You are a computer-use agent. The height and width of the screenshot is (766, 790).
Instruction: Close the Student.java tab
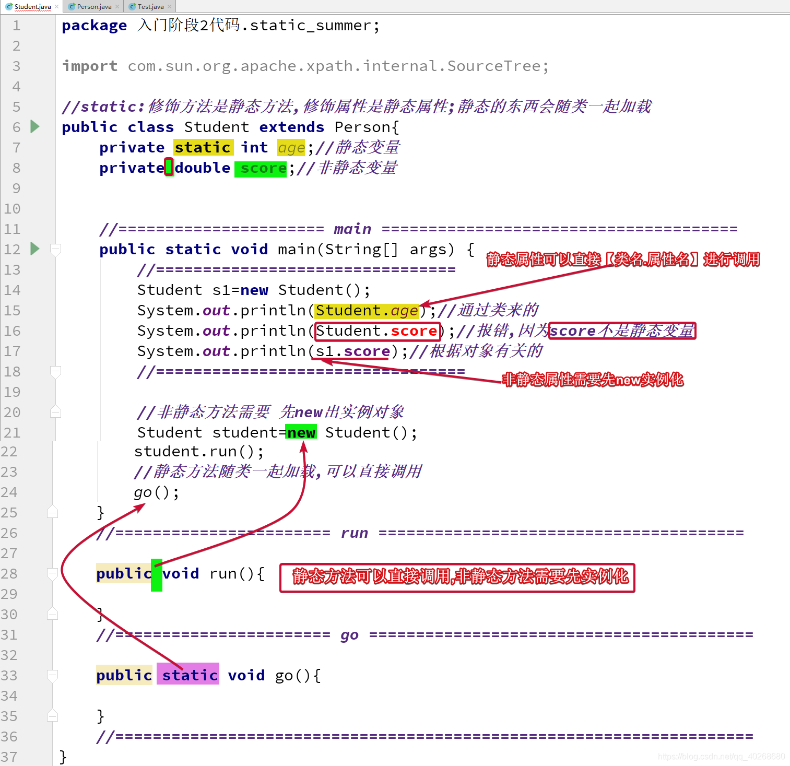(56, 7)
